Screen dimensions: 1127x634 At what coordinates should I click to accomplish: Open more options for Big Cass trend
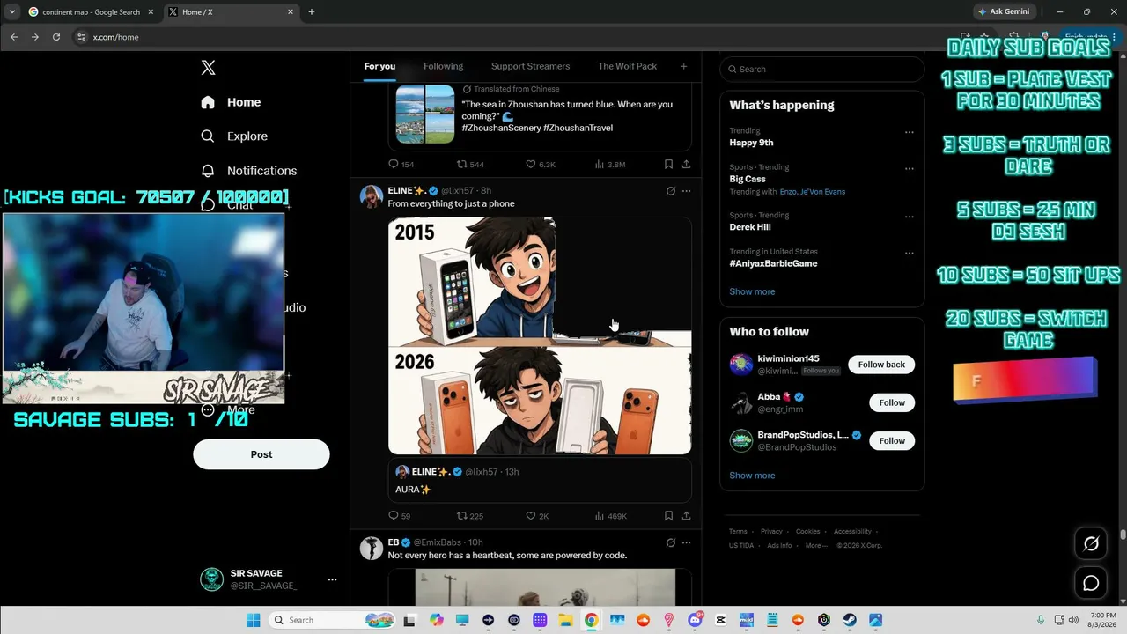coord(909,168)
